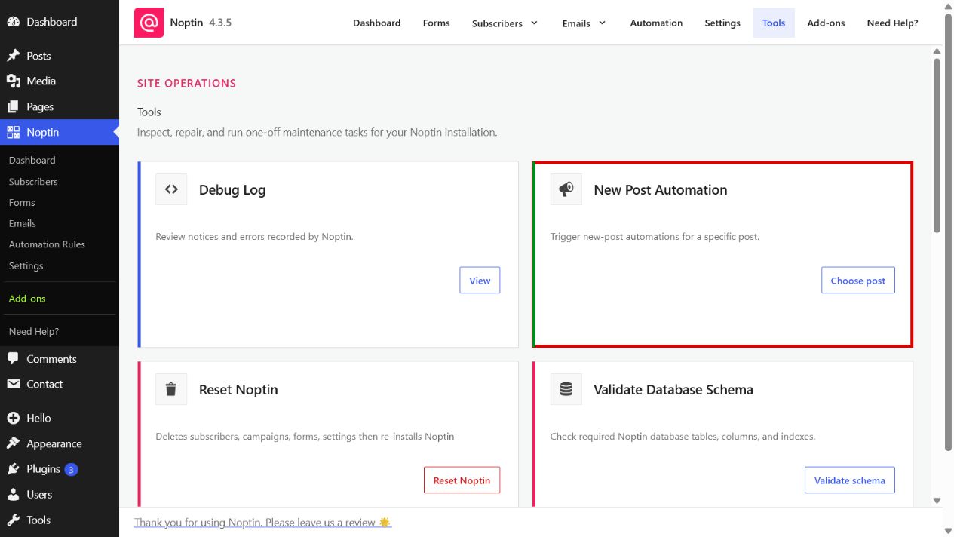Open green Add-ons link in sidebar
This screenshot has height=537, width=954.
(x=27, y=299)
